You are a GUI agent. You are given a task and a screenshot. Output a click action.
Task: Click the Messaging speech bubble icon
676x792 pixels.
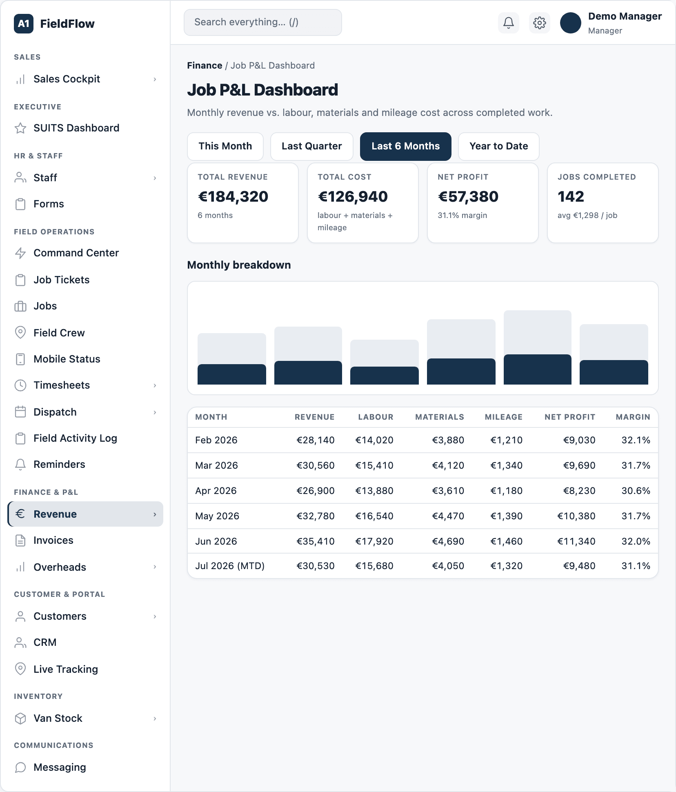pos(20,768)
